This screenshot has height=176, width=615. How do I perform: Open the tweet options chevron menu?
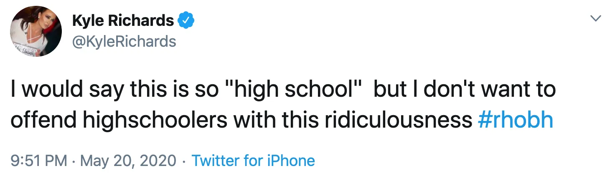[595, 18]
